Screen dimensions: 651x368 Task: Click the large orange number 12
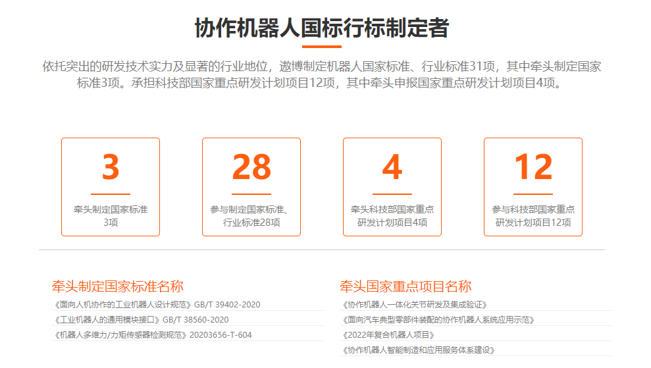click(x=533, y=167)
